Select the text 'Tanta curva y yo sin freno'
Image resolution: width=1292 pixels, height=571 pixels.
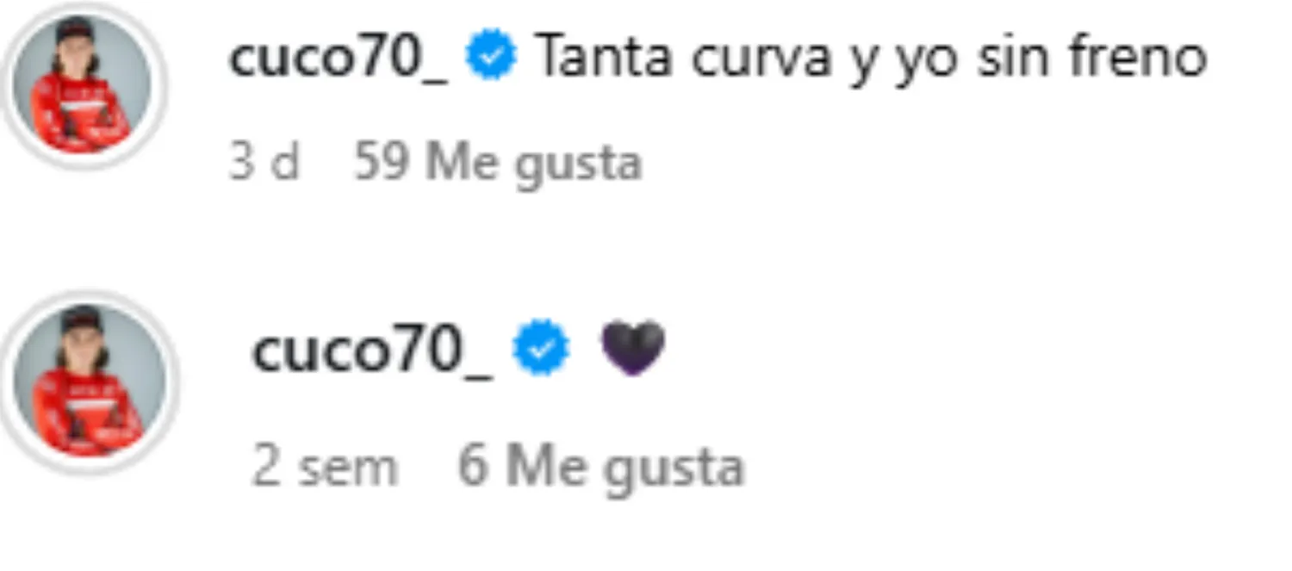pyautogui.click(x=871, y=59)
